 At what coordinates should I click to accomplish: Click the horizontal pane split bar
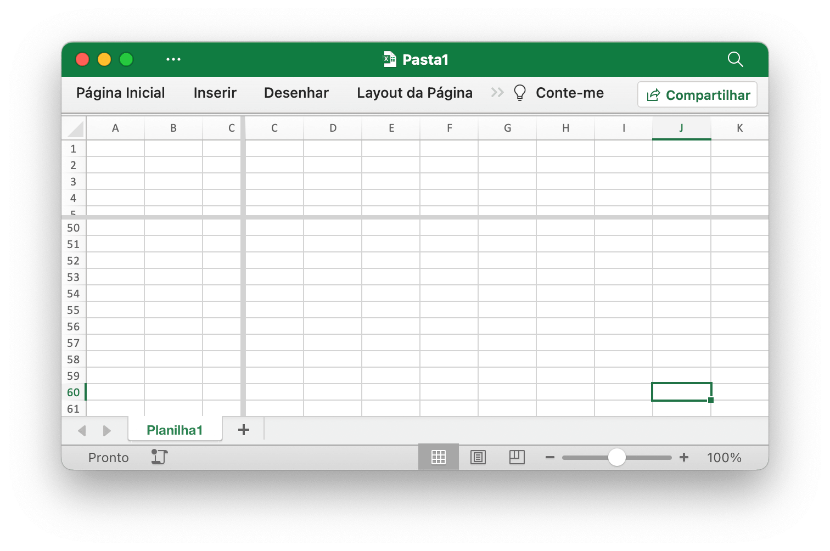pyautogui.click(x=415, y=217)
